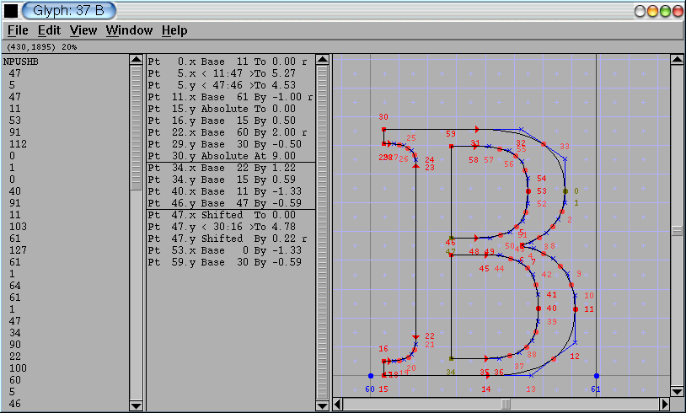The height and width of the screenshot is (413, 686).
Task: Click the Help menu
Action: (174, 30)
